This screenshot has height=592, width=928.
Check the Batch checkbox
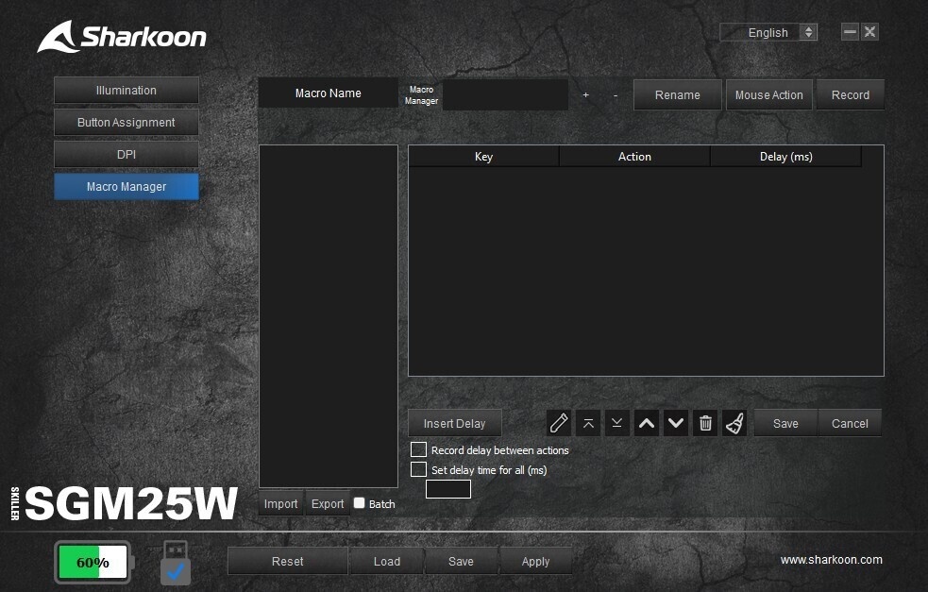click(360, 502)
